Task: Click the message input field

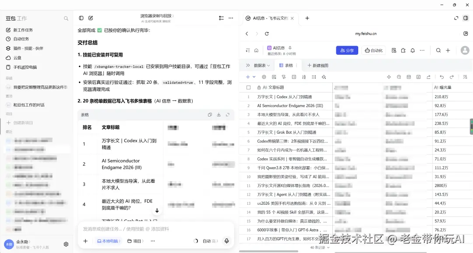Action: tap(156, 229)
